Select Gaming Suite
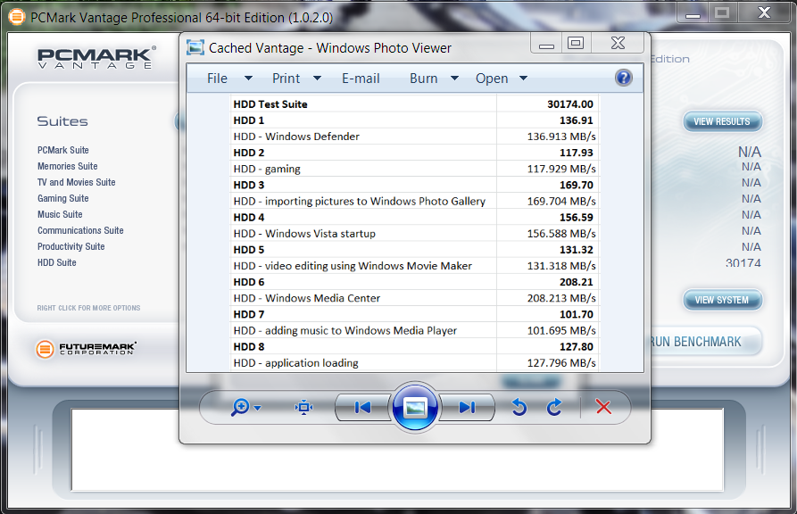Screen dimensions: 797x514 pos(63,198)
